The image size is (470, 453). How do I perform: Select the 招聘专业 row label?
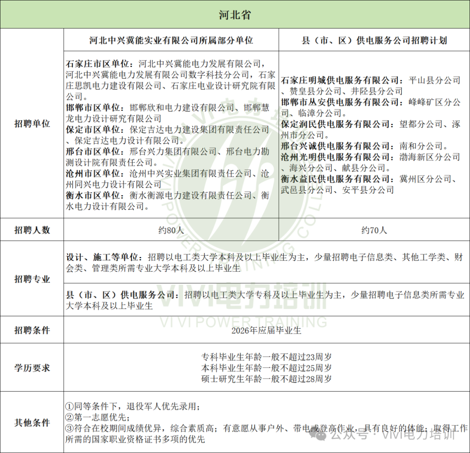[32, 279]
